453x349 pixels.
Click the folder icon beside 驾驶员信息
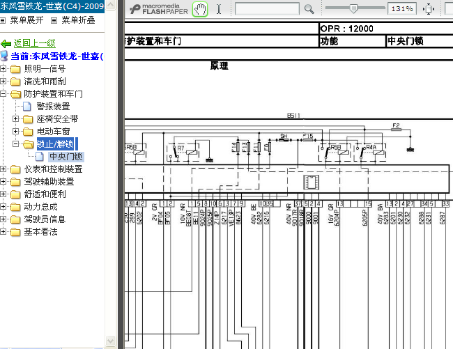point(15,219)
